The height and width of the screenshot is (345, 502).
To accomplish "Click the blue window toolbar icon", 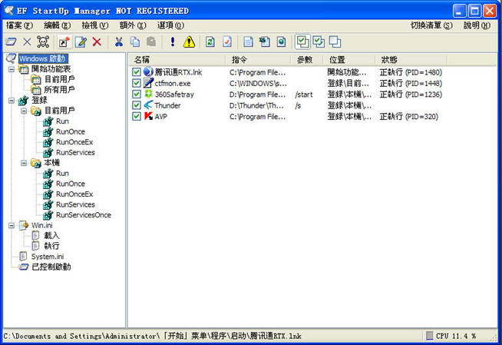I will tap(12, 41).
